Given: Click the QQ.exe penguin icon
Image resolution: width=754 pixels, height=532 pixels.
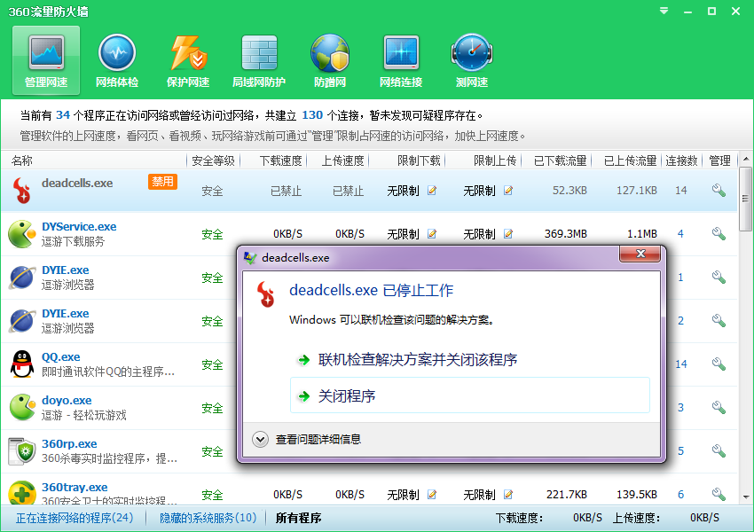Looking at the screenshot, I should click(22, 364).
